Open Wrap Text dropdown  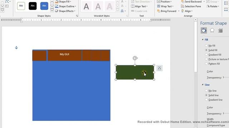165,6
